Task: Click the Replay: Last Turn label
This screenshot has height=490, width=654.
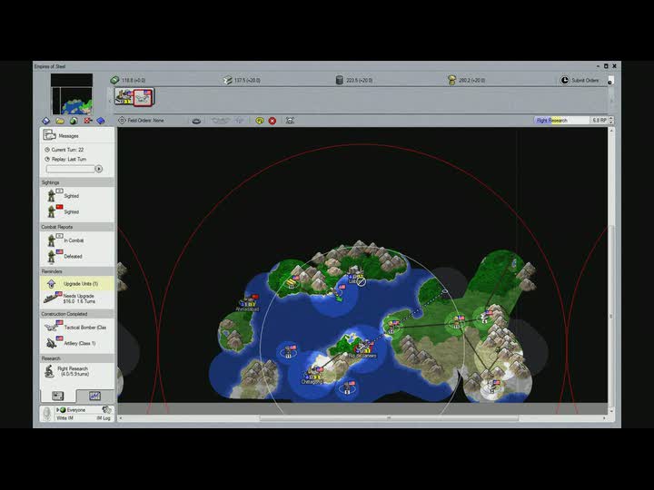Action: tap(69, 159)
